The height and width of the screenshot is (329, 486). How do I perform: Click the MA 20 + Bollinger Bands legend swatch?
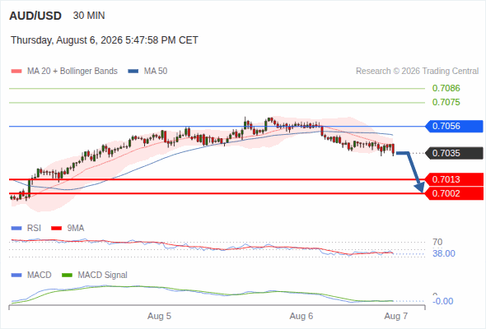point(16,72)
